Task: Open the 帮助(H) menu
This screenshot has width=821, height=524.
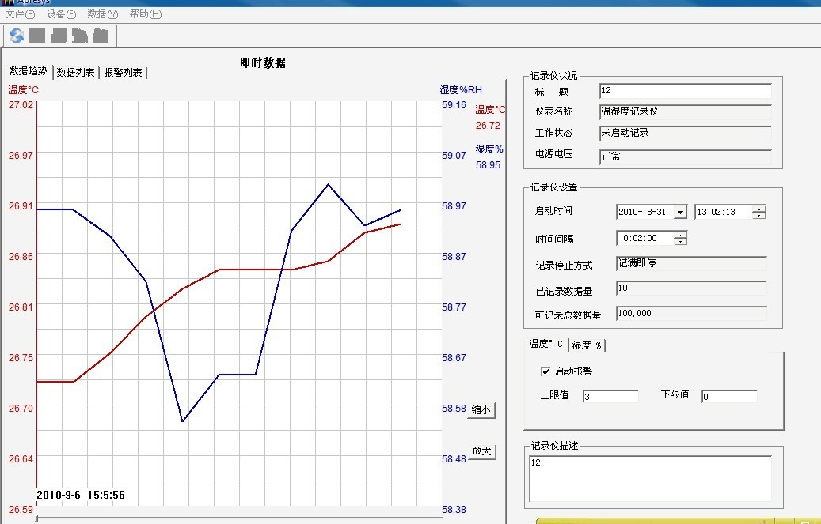Action: coord(146,14)
